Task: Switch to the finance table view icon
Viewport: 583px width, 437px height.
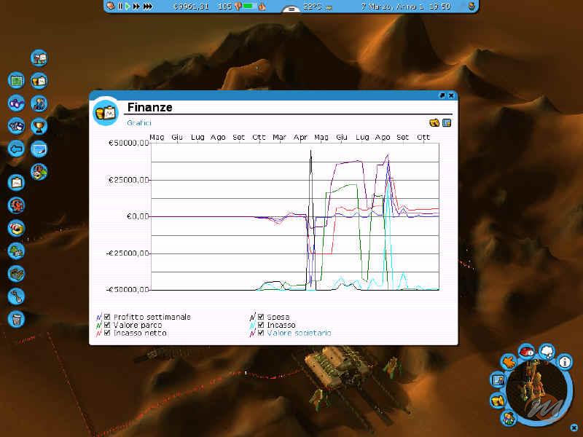Action: [447, 122]
